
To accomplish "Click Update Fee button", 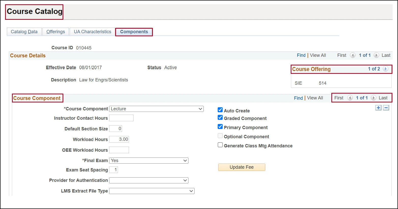I will coord(242,167).
